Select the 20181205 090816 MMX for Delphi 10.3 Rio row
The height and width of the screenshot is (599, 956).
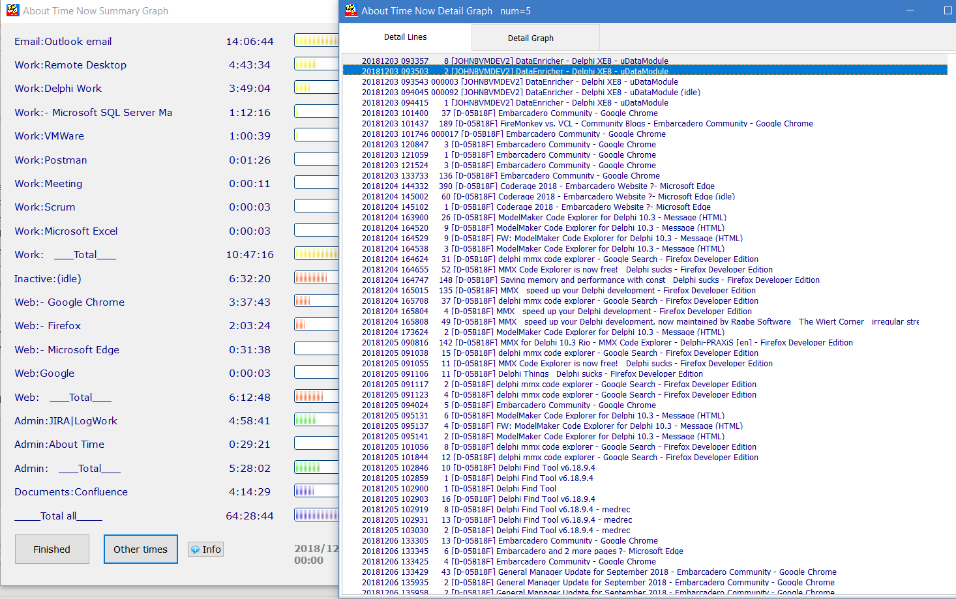pos(606,342)
